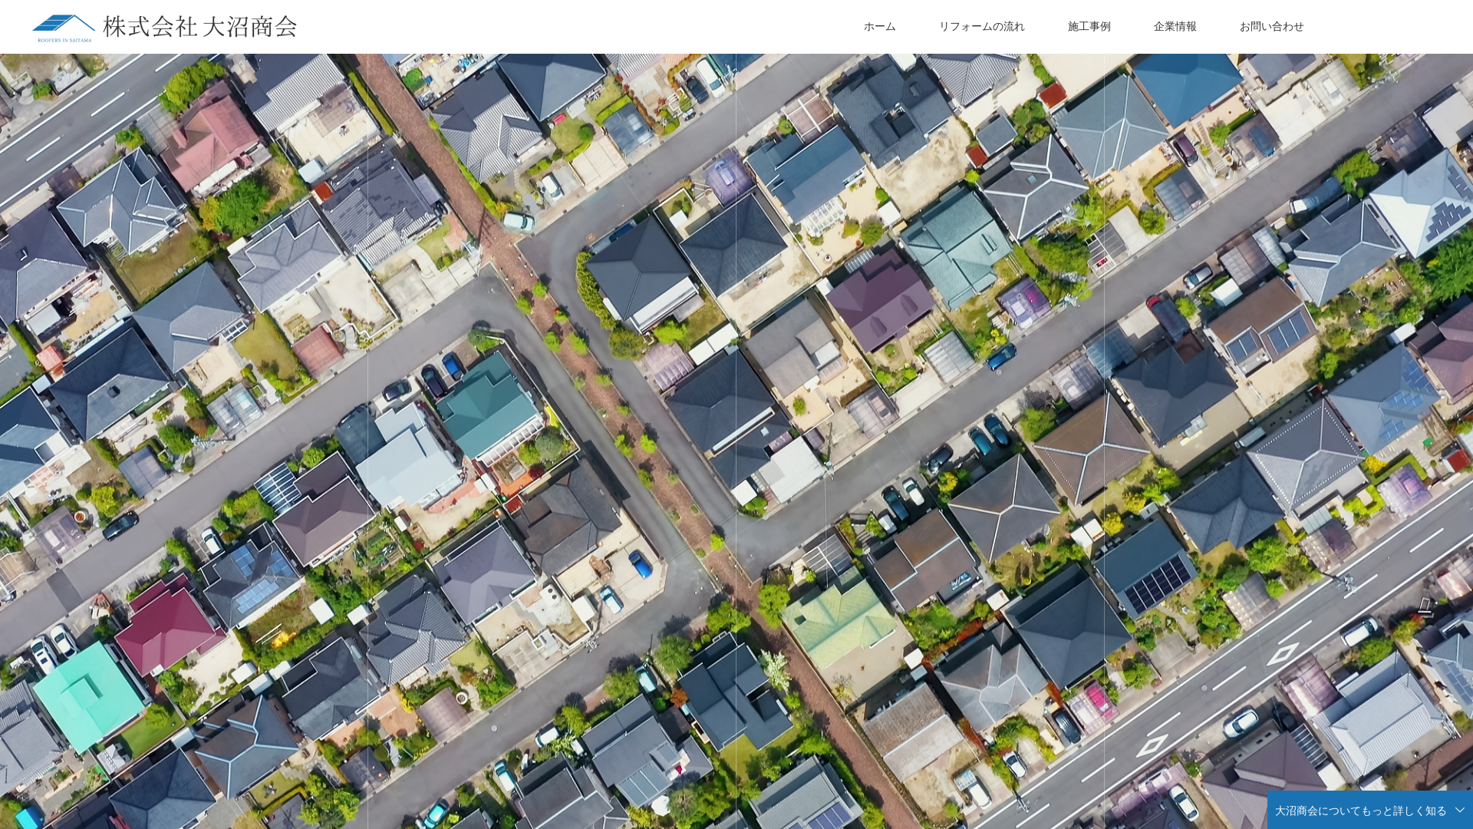Open the お問い合わせ contact link
Screen dimensions: 1473x829
tap(1271, 27)
